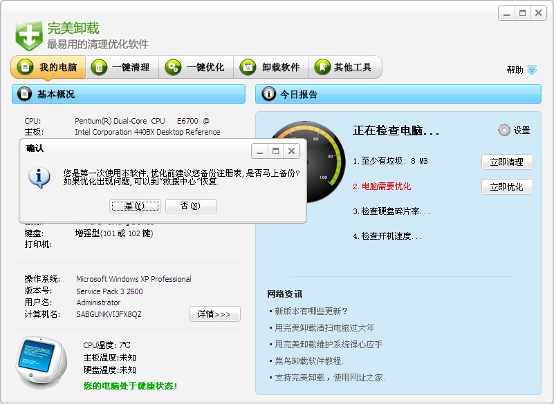Switch to the 我的电脑 tab
The height and width of the screenshot is (404, 554).
[48, 67]
